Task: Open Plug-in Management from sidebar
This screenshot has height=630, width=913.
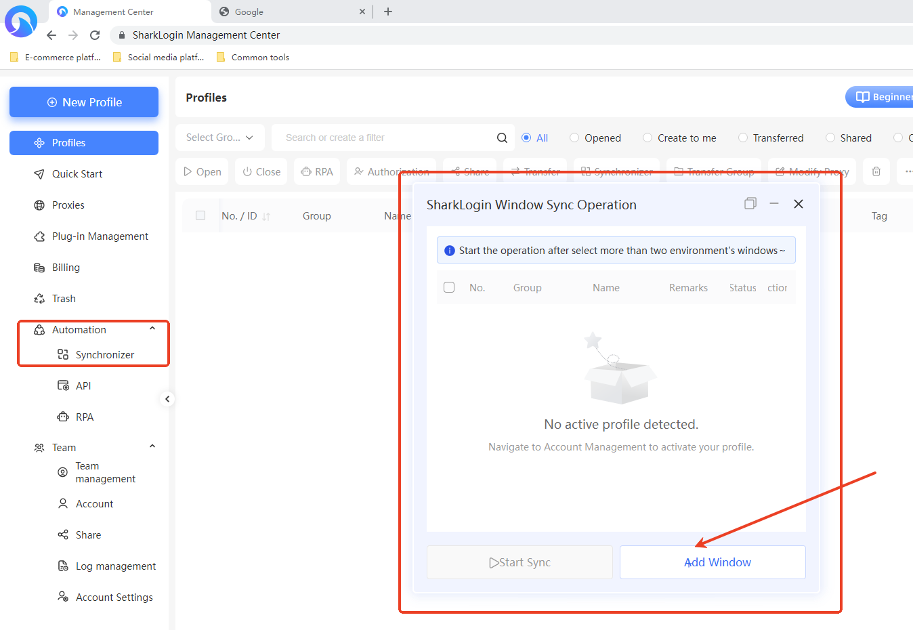Action: point(100,236)
